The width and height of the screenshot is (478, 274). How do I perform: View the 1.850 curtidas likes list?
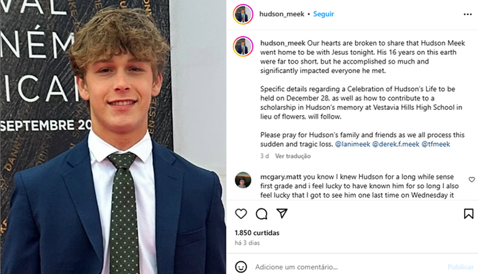click(257, 233)
